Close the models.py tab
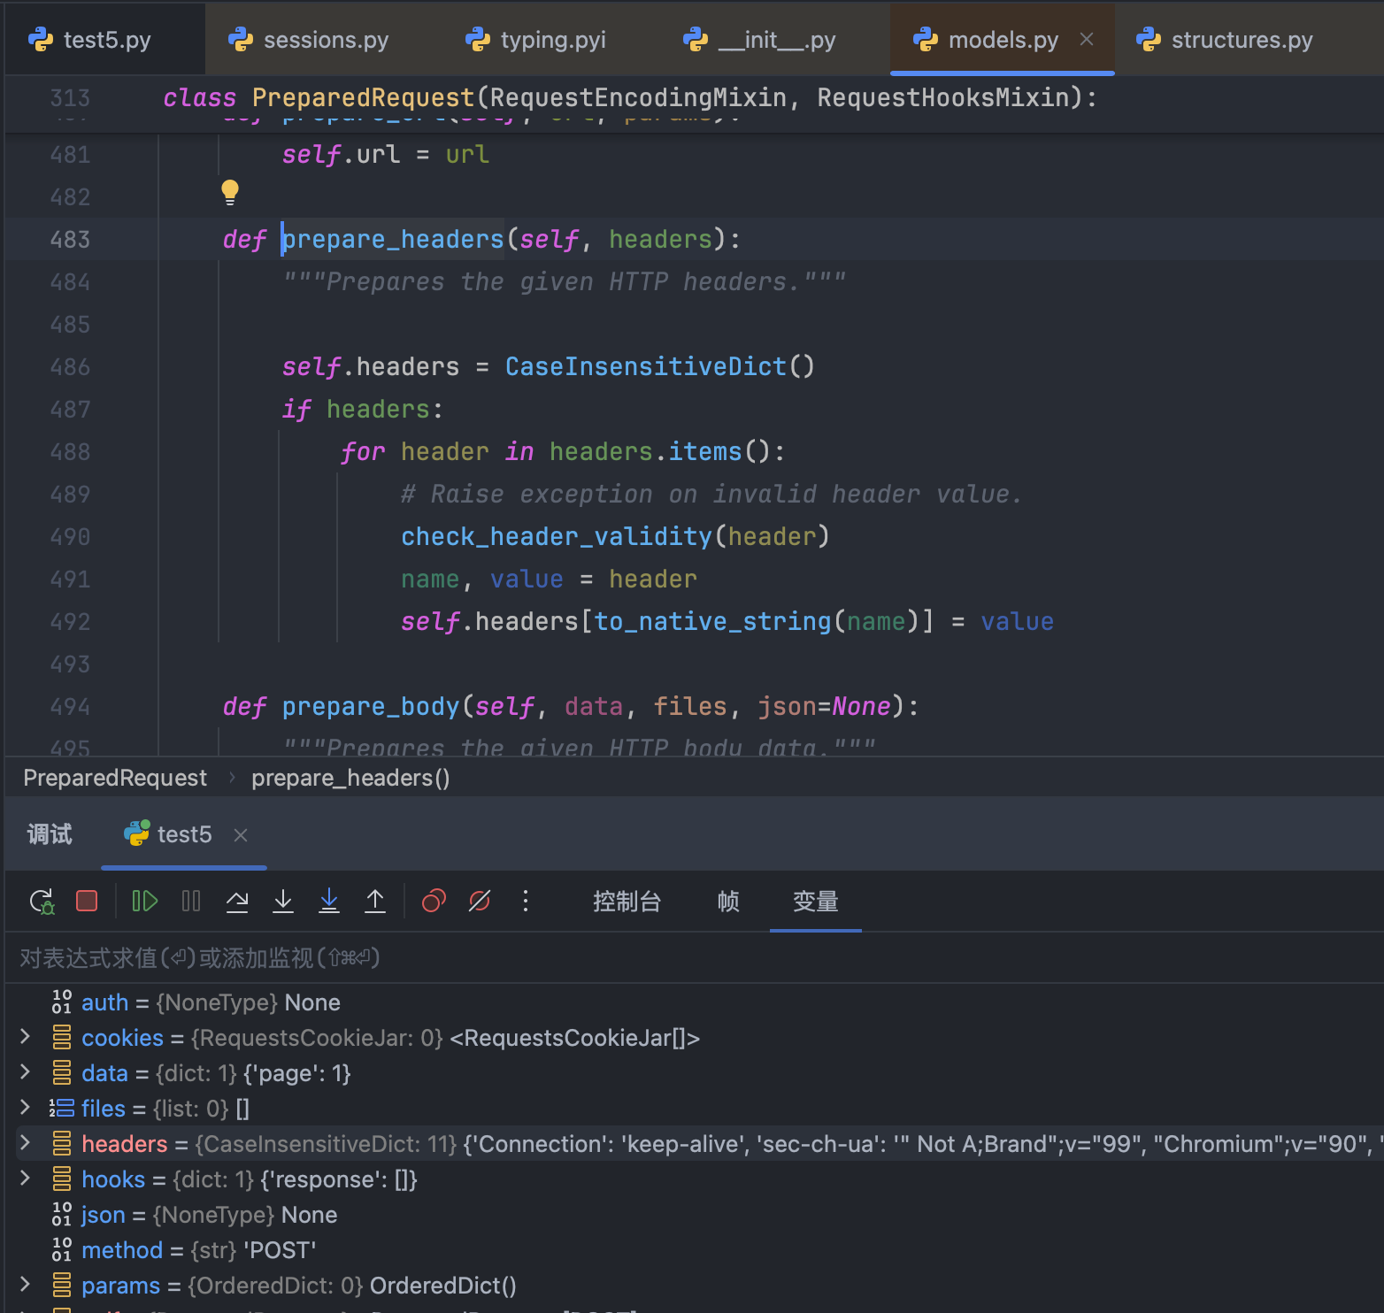 pos(1087,40)
